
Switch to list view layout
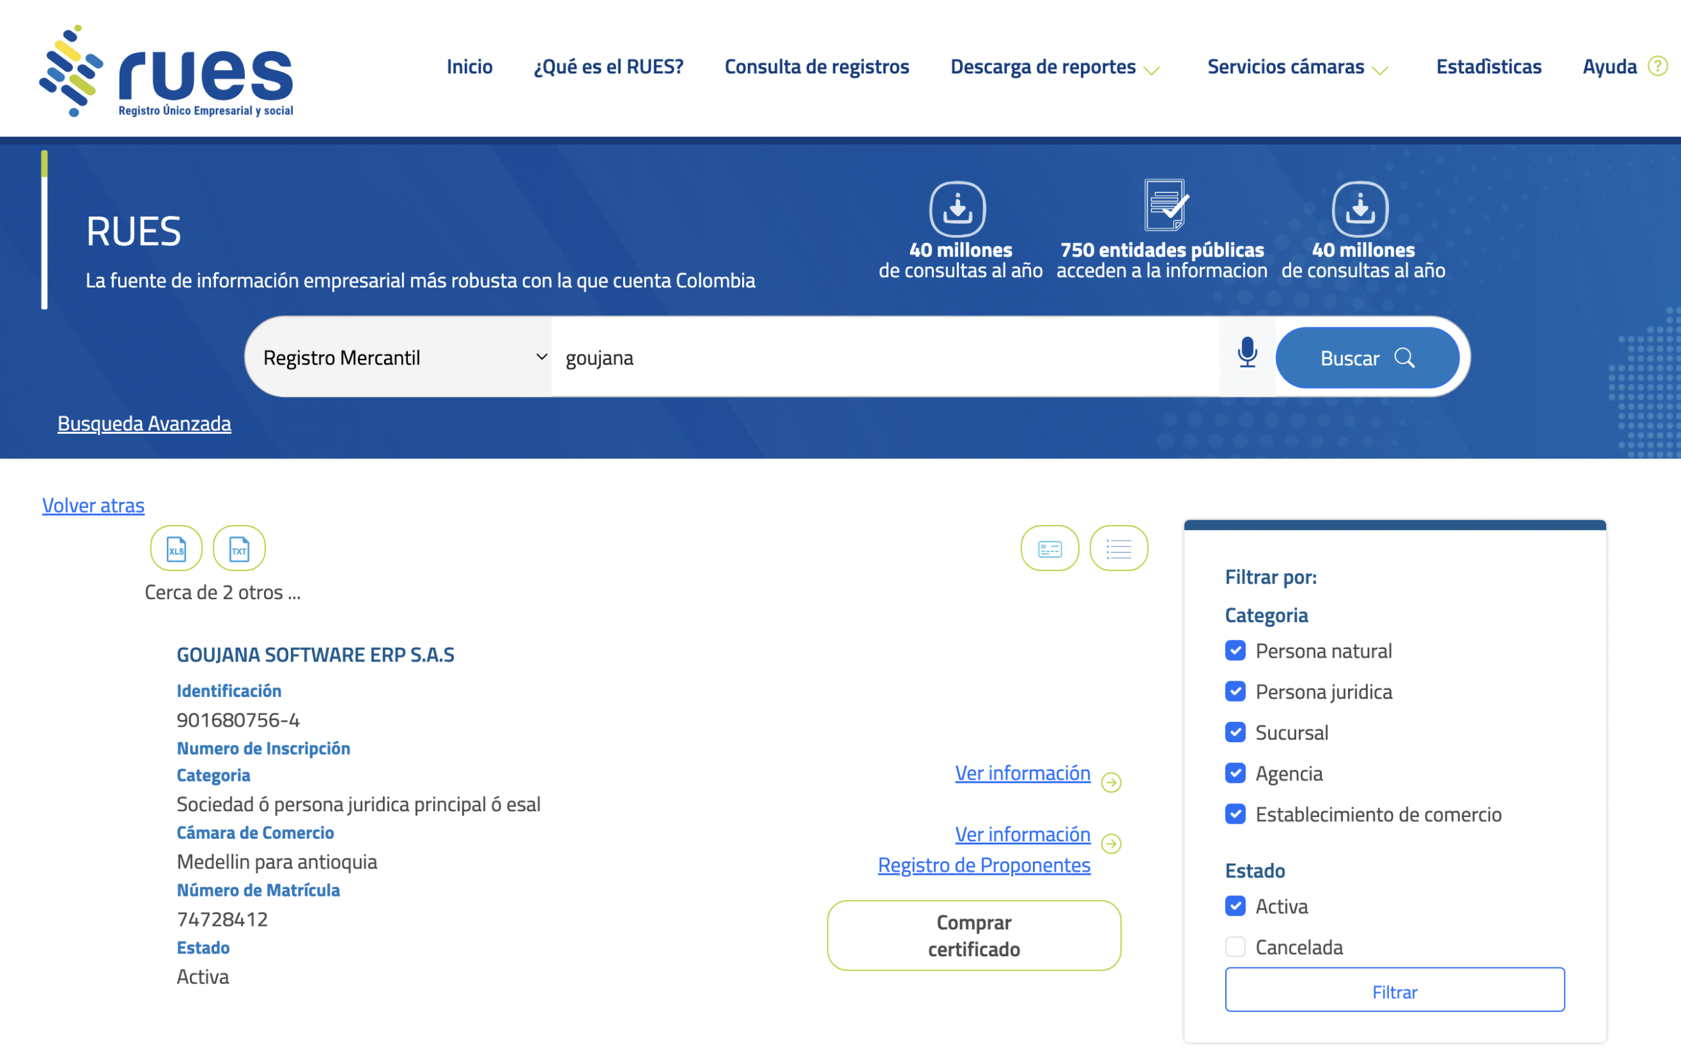point(1119,549)
